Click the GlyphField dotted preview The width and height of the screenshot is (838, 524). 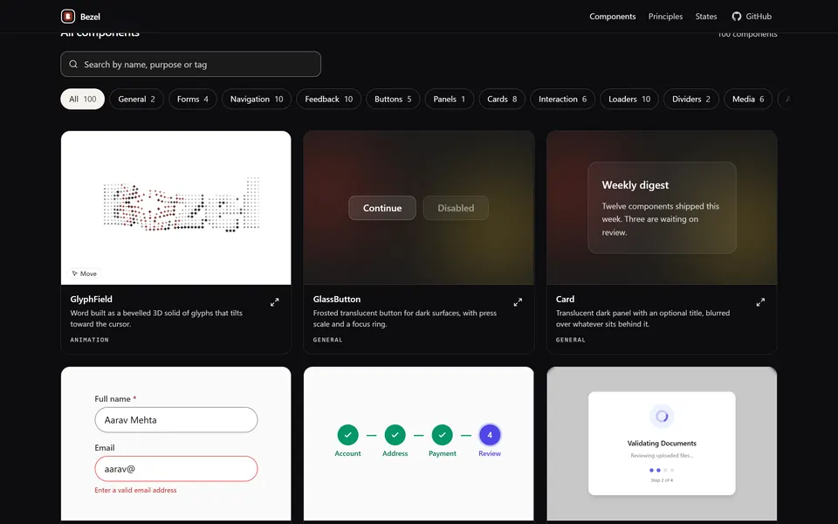click(x=182, y=204)
